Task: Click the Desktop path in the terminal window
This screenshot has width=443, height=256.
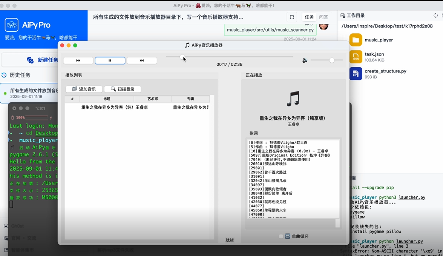Action: (x=46, y=133)
